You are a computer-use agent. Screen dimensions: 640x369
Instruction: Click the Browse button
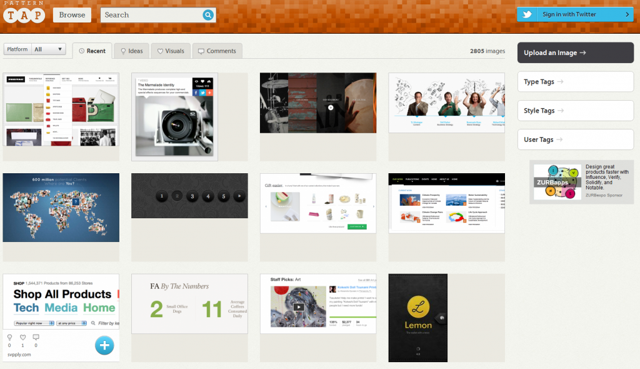click(72, 15)
